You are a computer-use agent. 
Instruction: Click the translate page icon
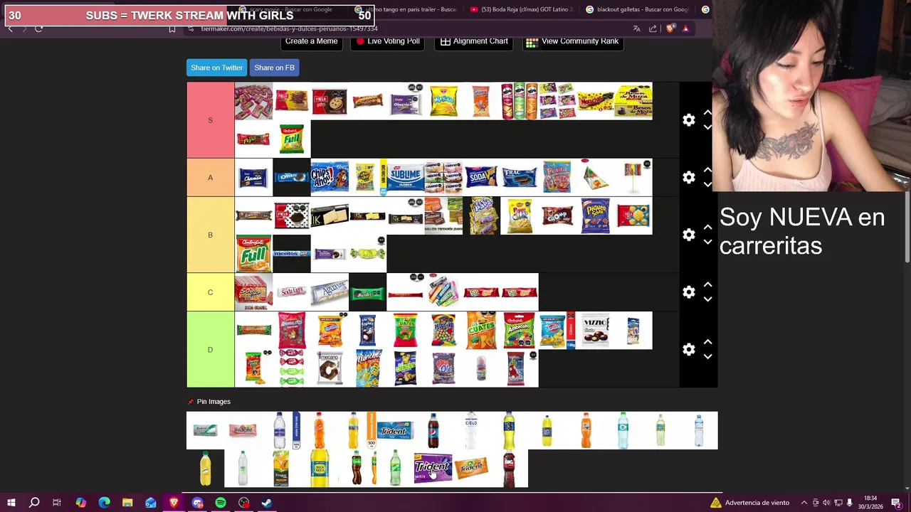click(636, 28)
